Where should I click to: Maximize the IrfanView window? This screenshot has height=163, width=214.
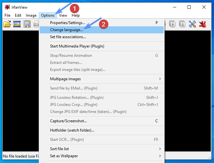[x=189, y=7]
